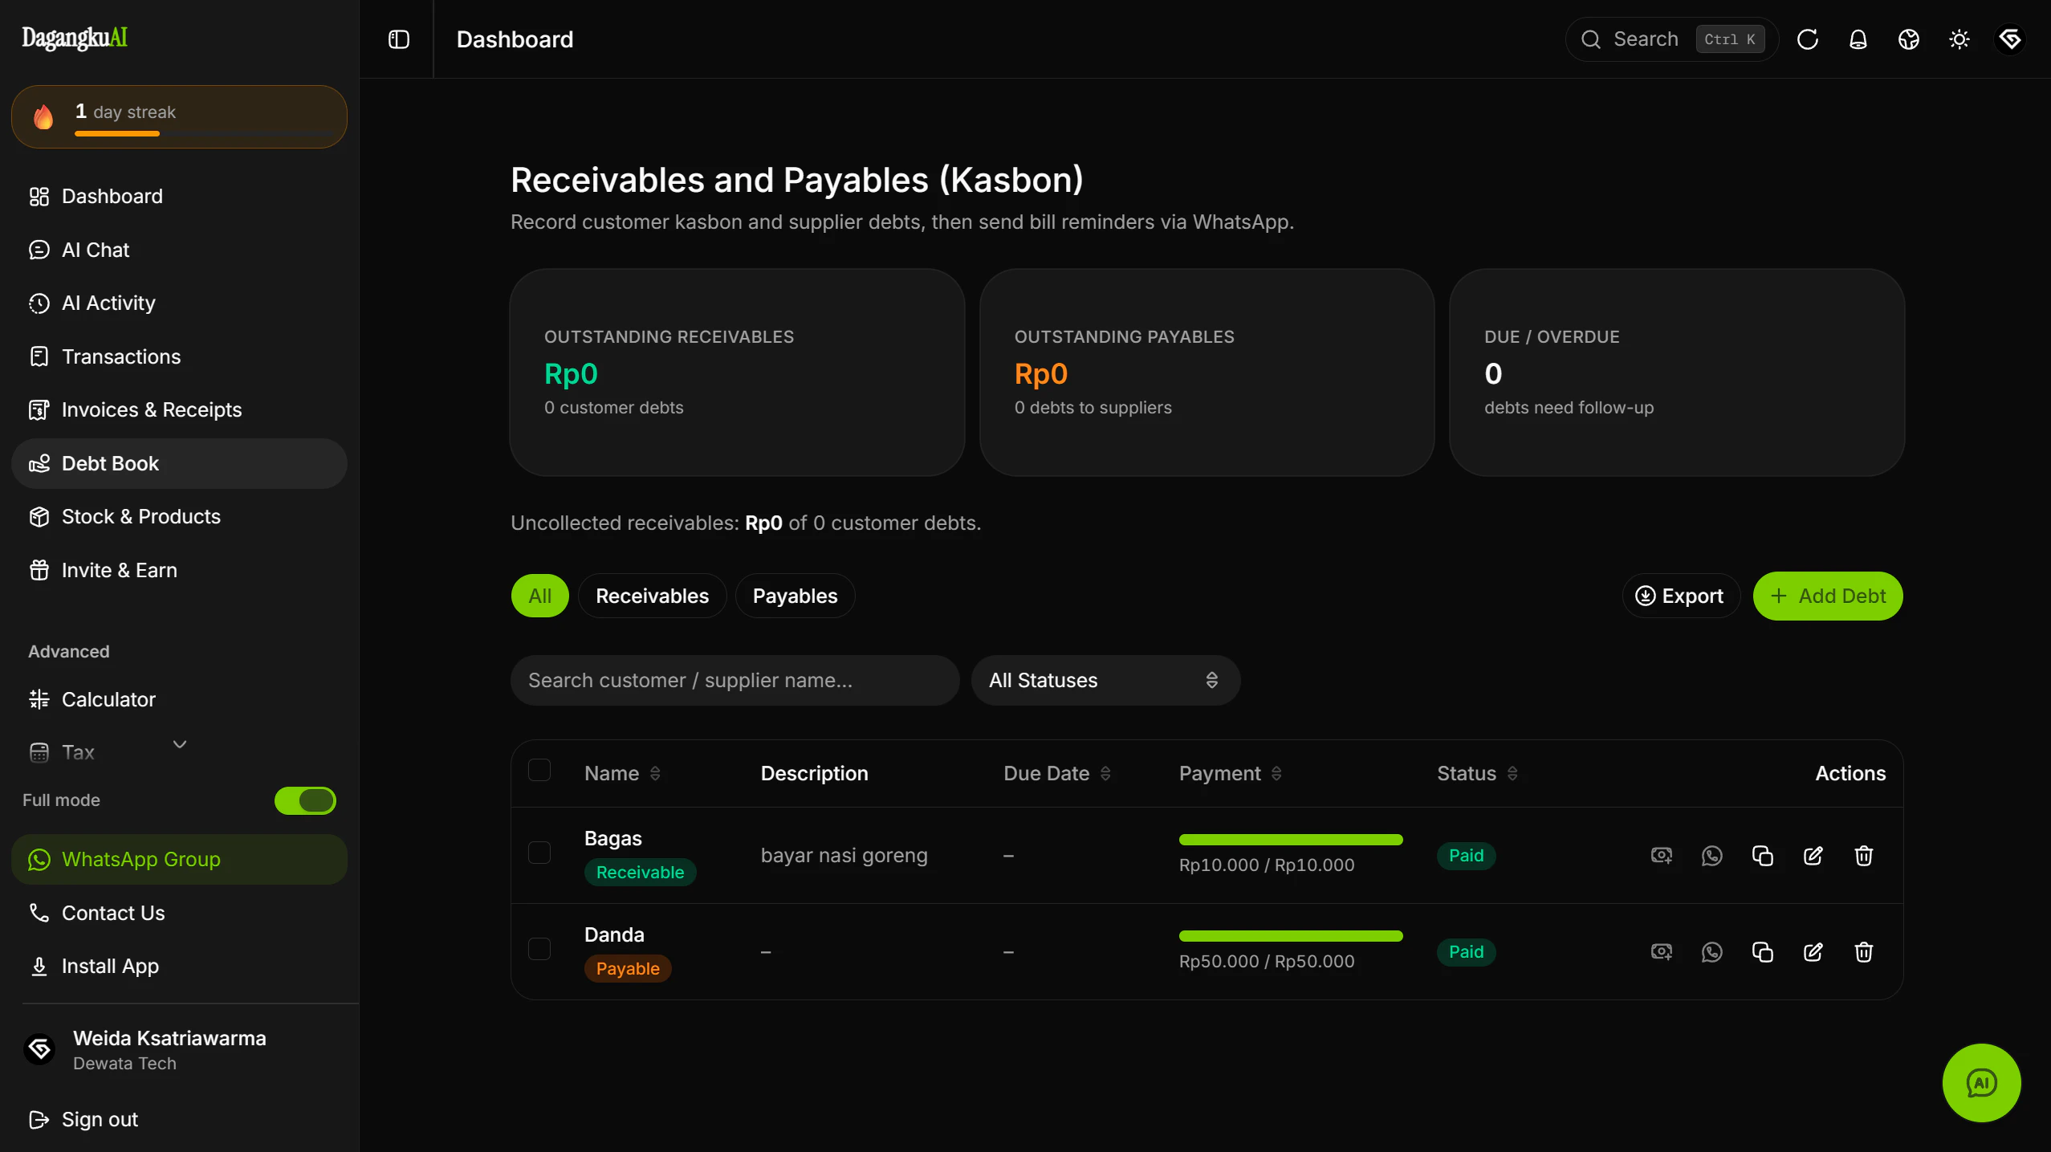Image resolution: width=2051 pixels, height=1152 pixels.
Task: Click the Receivable tag under Bagas
Action: coord(640,873)
